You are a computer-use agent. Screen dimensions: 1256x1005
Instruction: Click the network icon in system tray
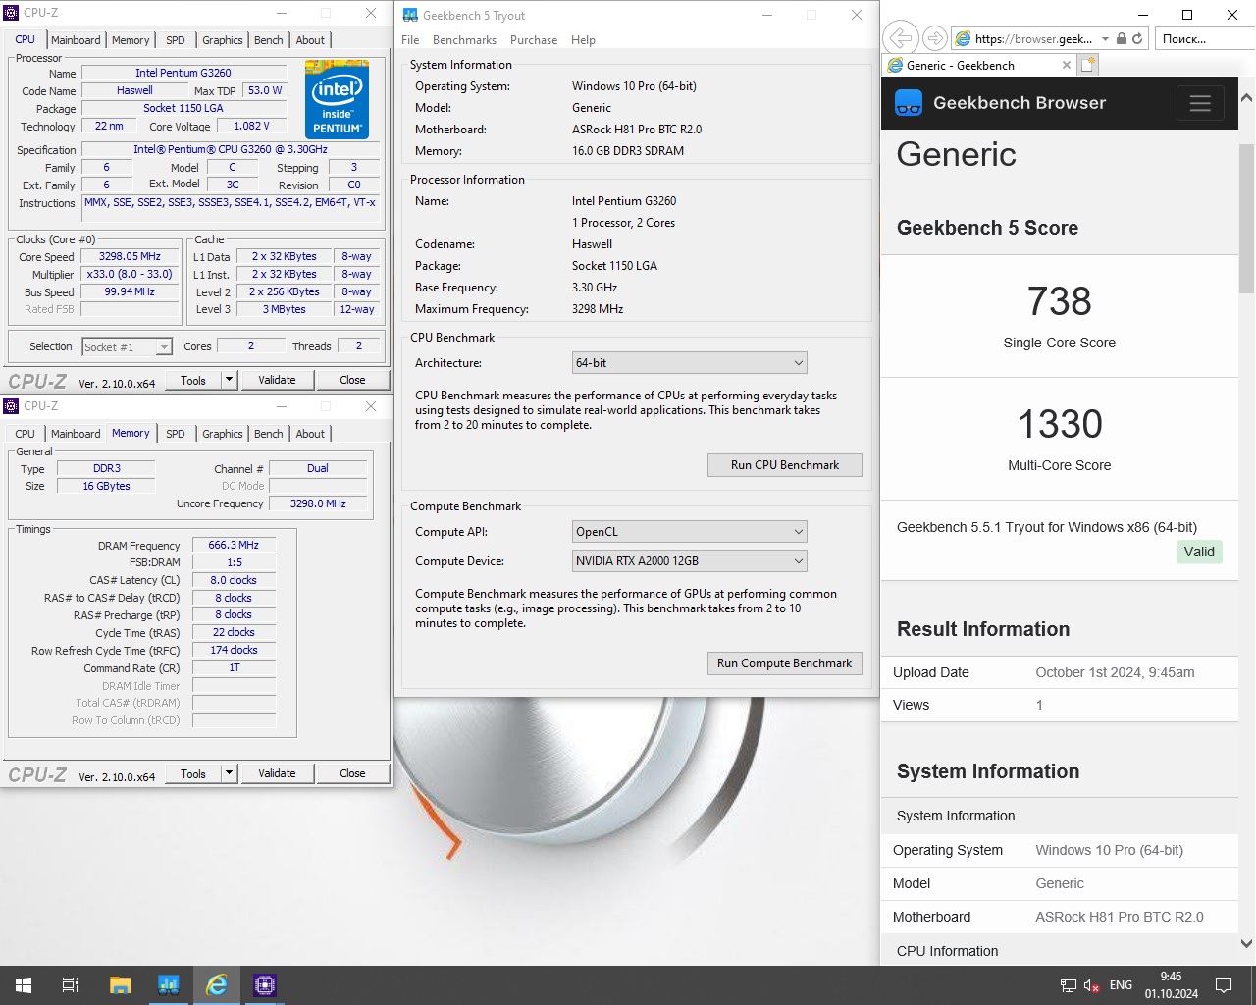point(1069,985)
